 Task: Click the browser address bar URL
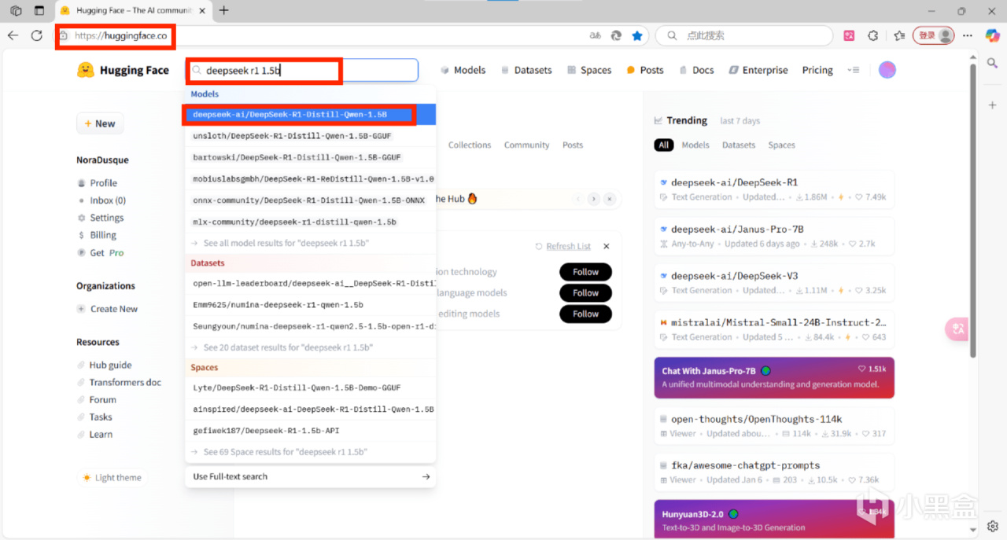120,35
